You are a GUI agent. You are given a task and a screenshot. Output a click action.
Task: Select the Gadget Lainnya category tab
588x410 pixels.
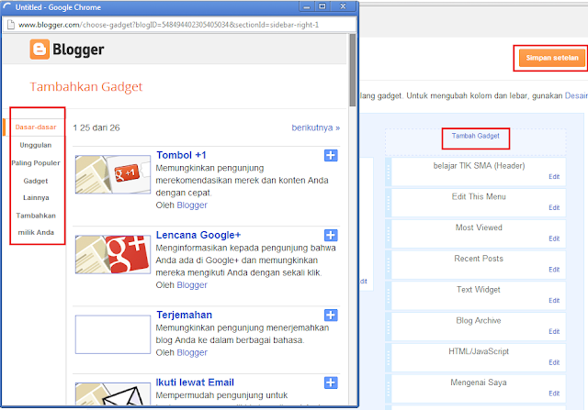click(36, 189)
